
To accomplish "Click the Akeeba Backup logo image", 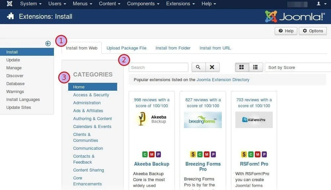I will click(x=152, y=119).
